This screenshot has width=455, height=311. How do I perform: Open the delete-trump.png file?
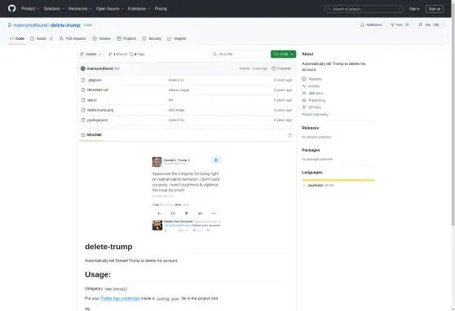click(x=100, y=110)
